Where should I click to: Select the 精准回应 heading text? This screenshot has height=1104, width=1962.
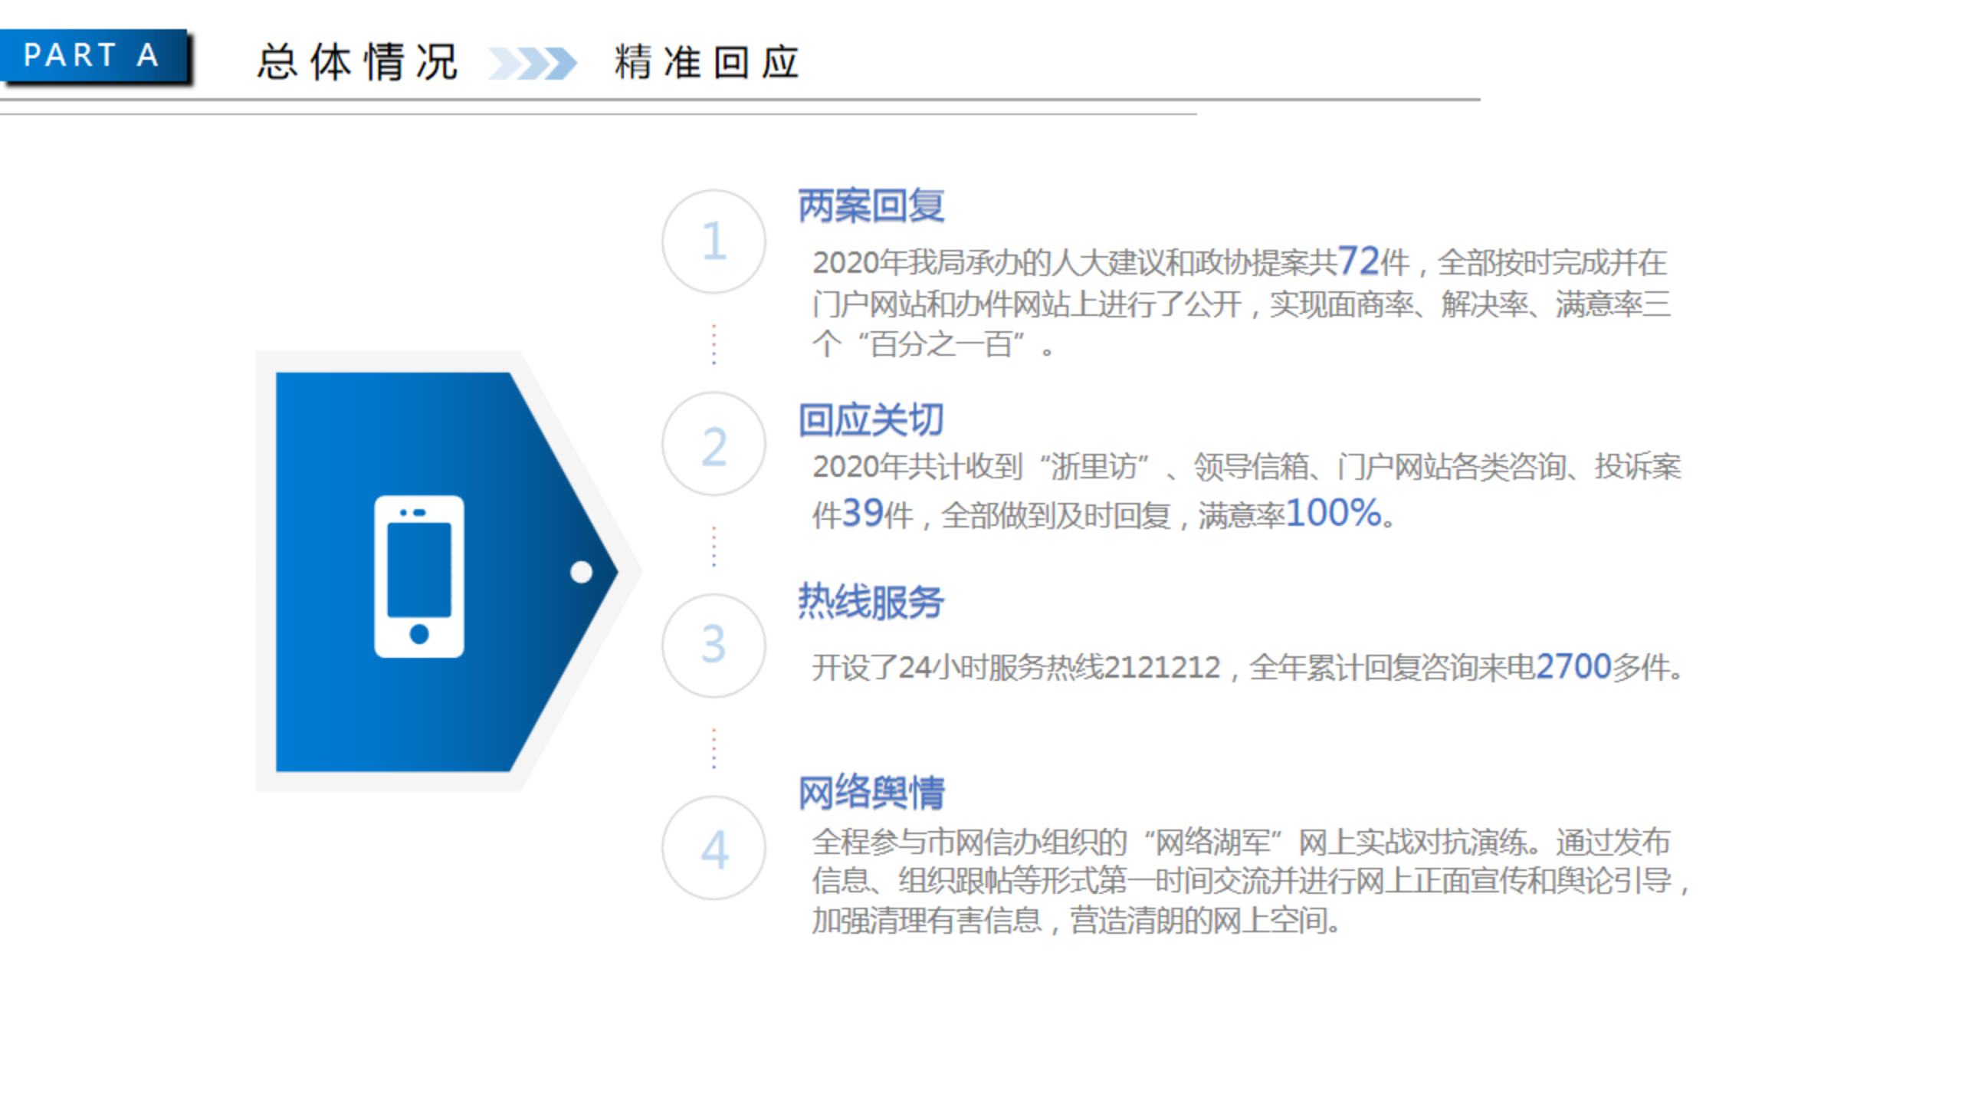click(707, 62)
